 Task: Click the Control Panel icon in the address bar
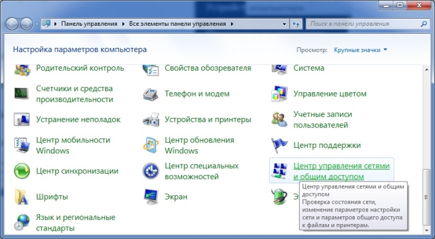pyautogui.click(x=46, y=23)
